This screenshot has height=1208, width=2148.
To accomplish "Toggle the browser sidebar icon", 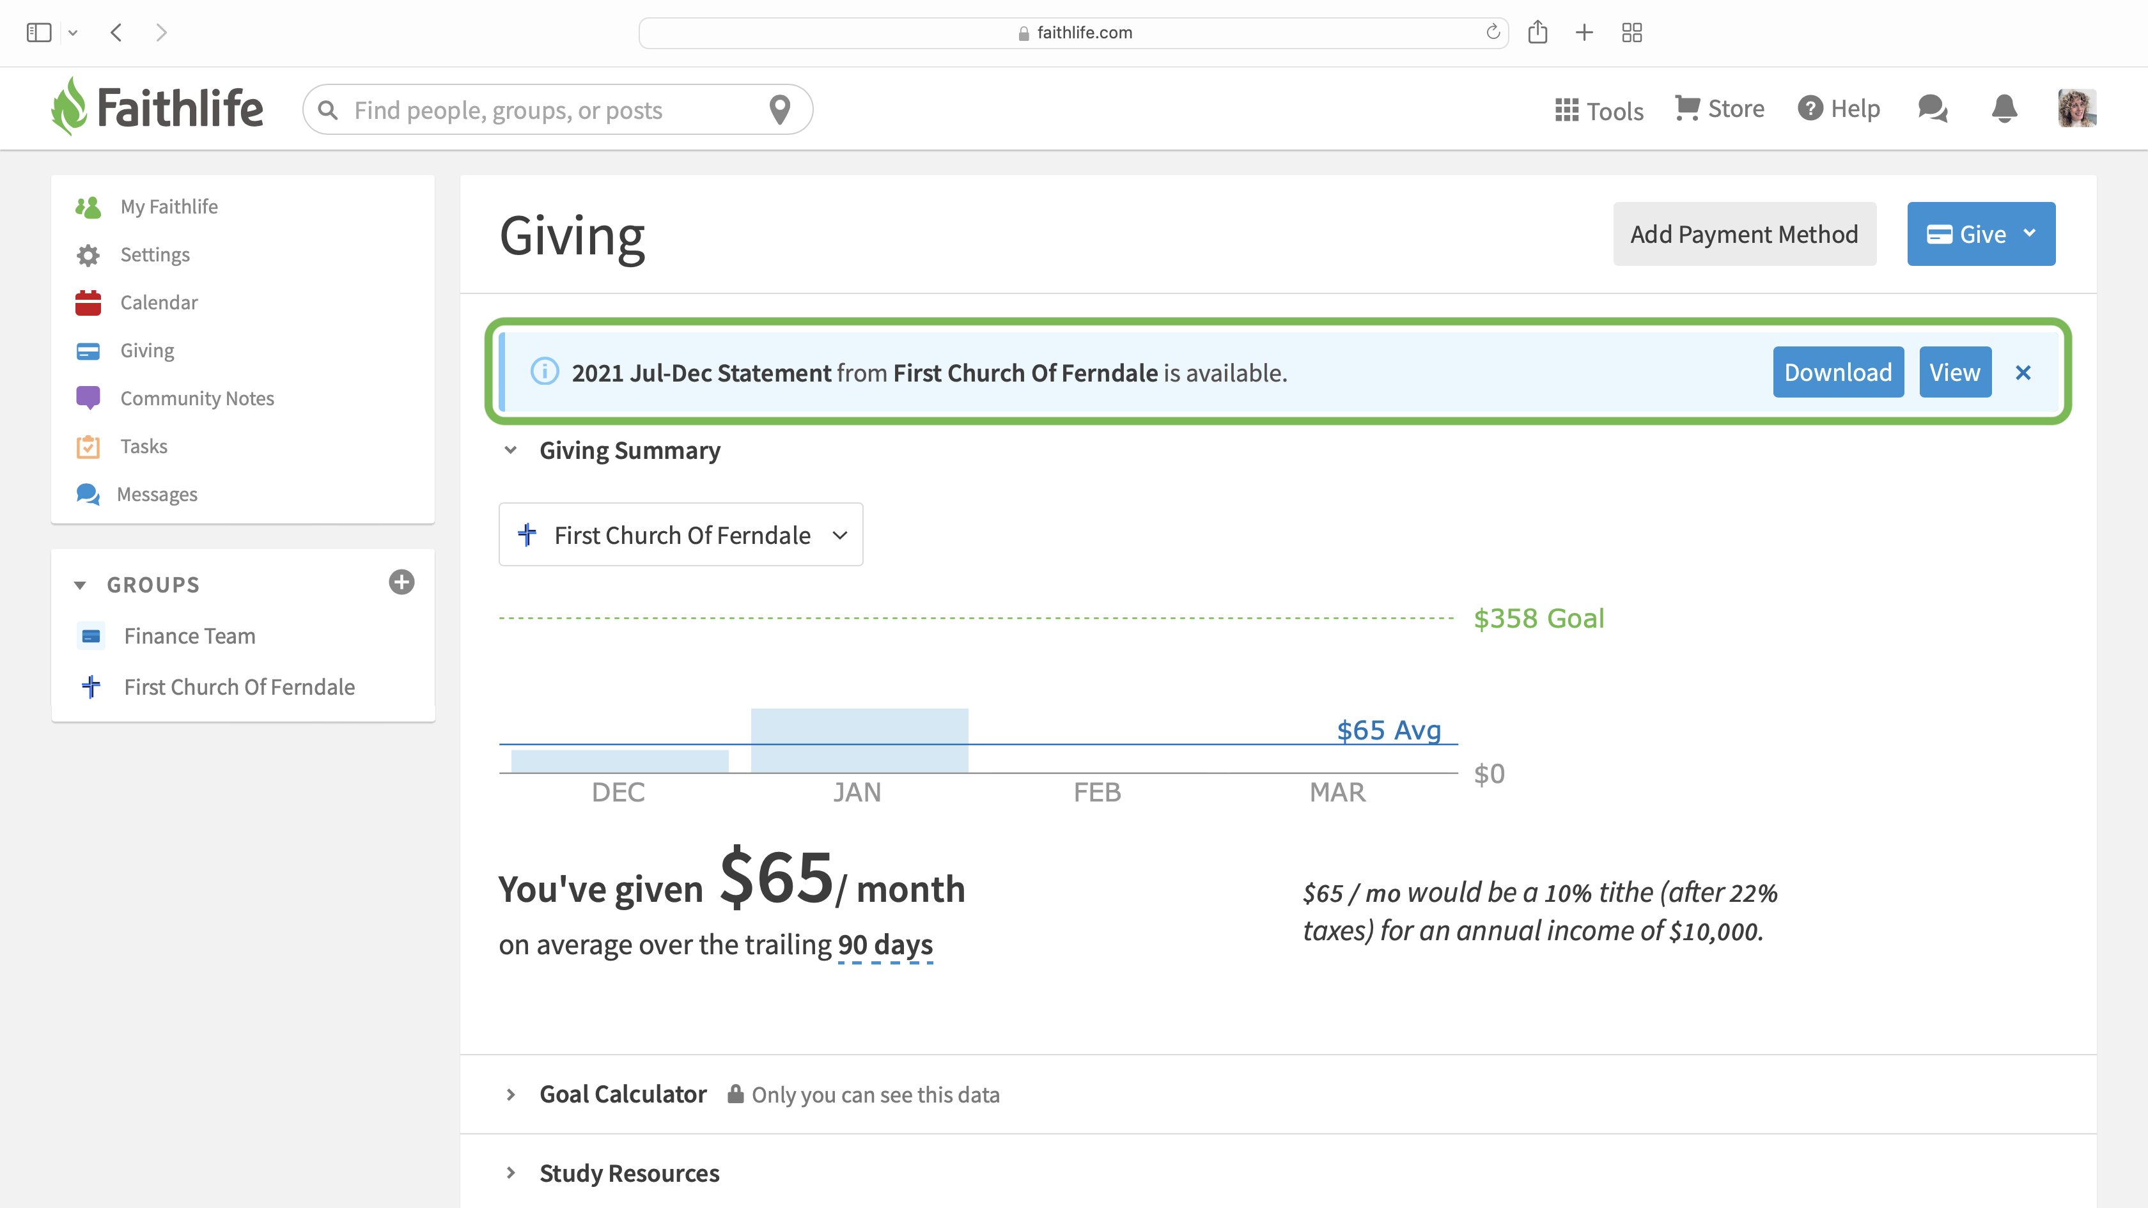I will click(x=38, y=33).
